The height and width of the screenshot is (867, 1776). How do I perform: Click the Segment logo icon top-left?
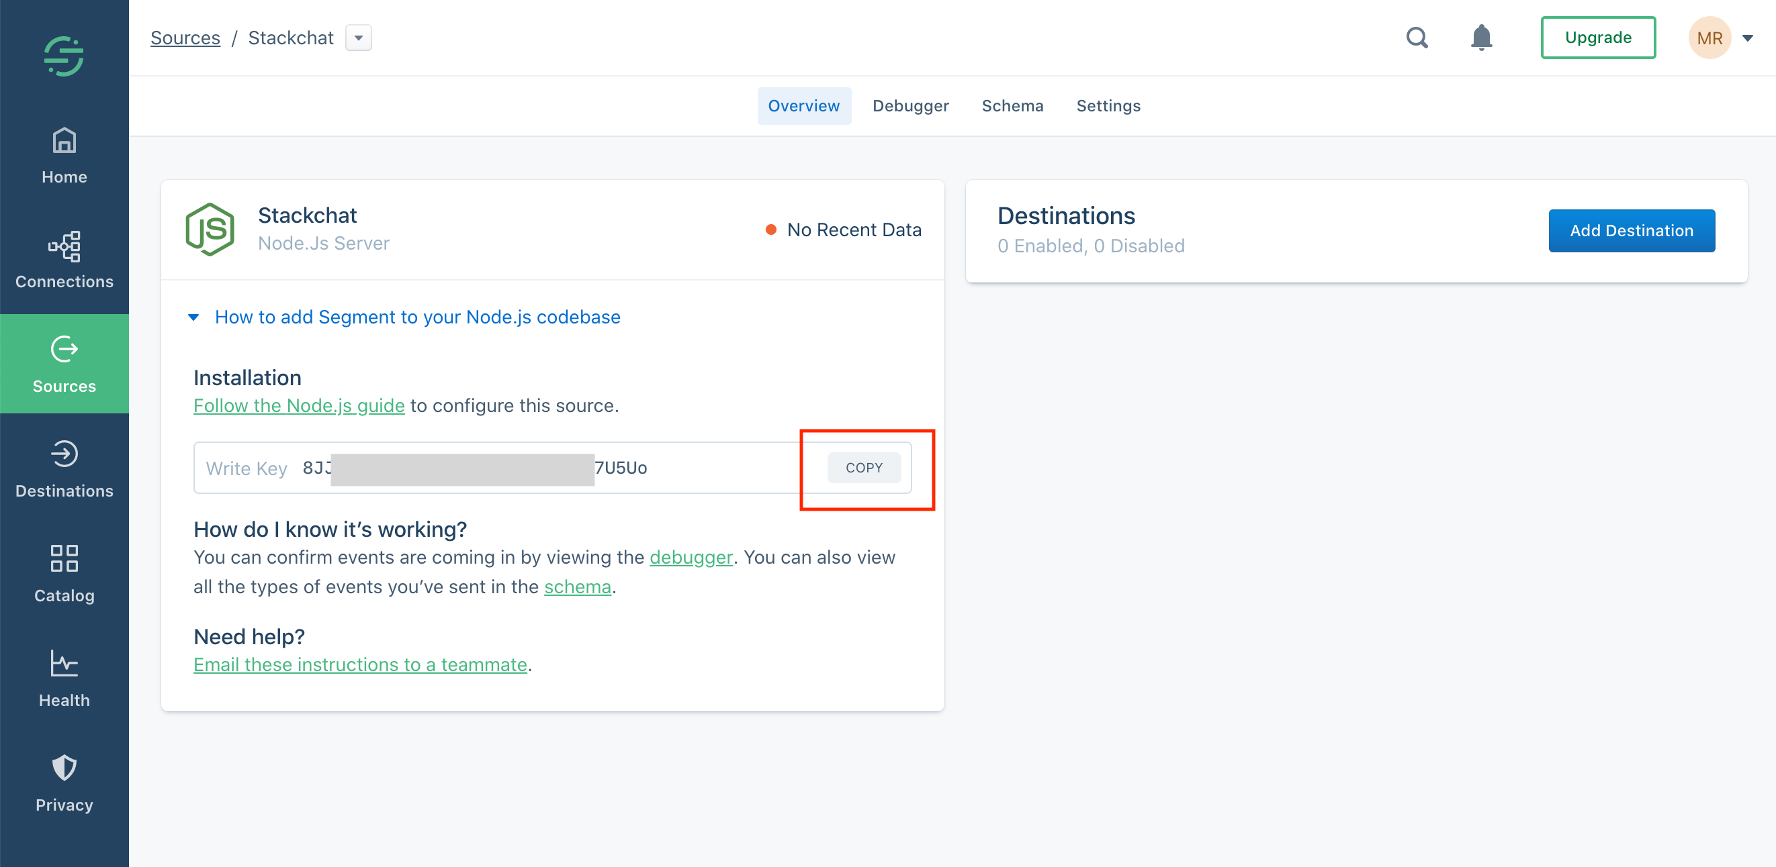tap(63, 38)
